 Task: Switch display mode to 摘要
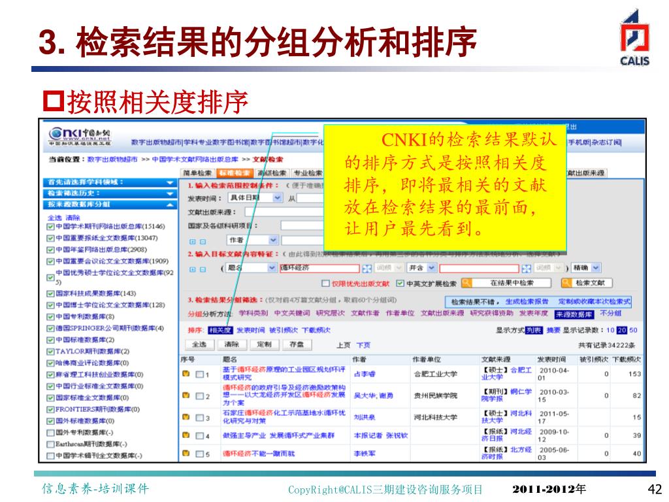pyautogui.click(x=553, y=330)
